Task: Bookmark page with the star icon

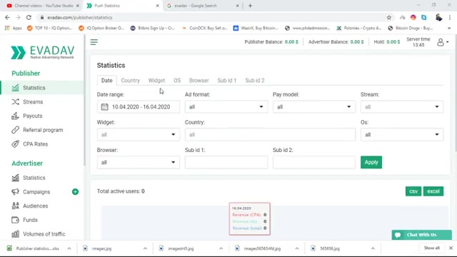Action: point(388,17)
